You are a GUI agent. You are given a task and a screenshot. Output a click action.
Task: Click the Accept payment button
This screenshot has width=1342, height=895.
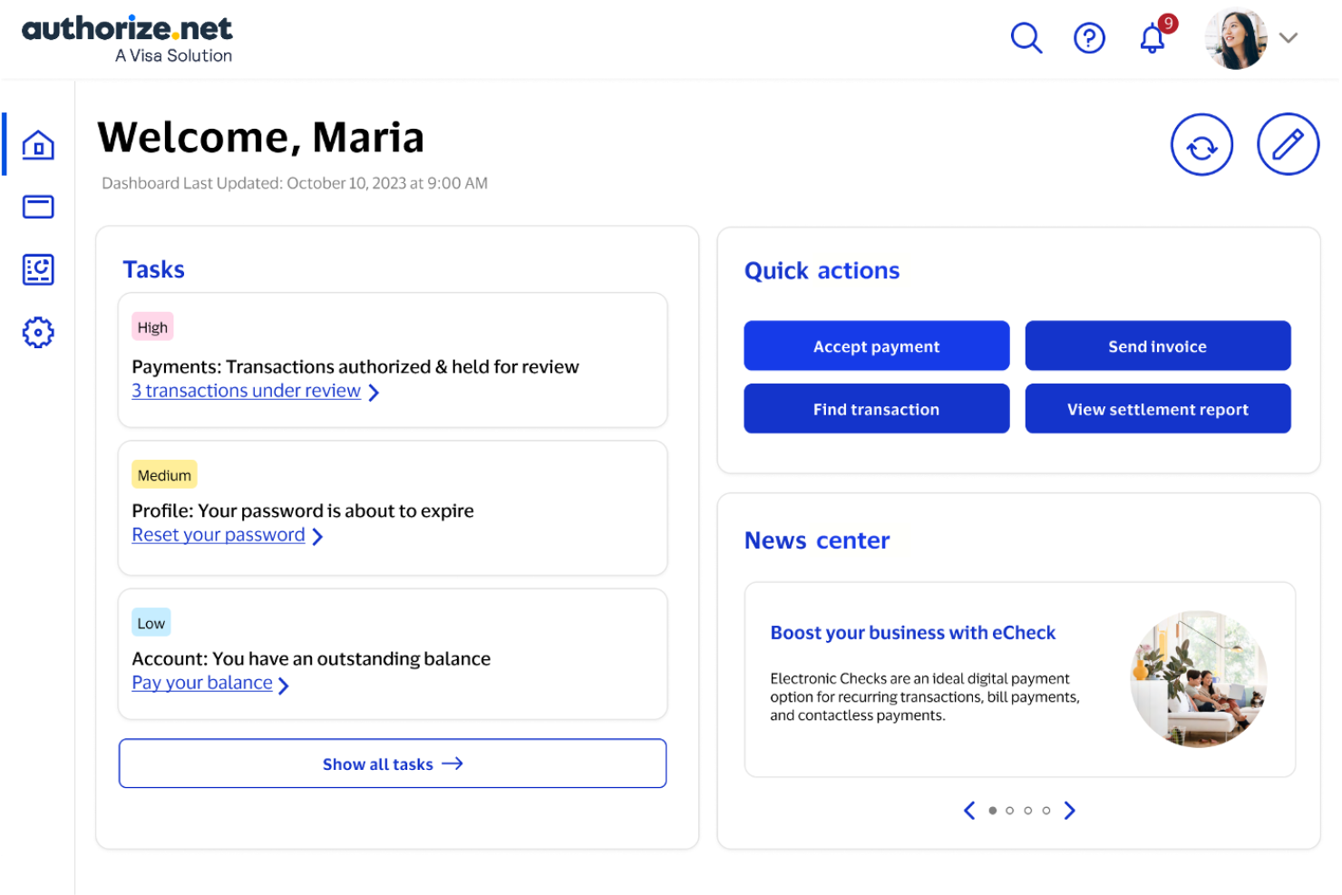coord(876,345)
